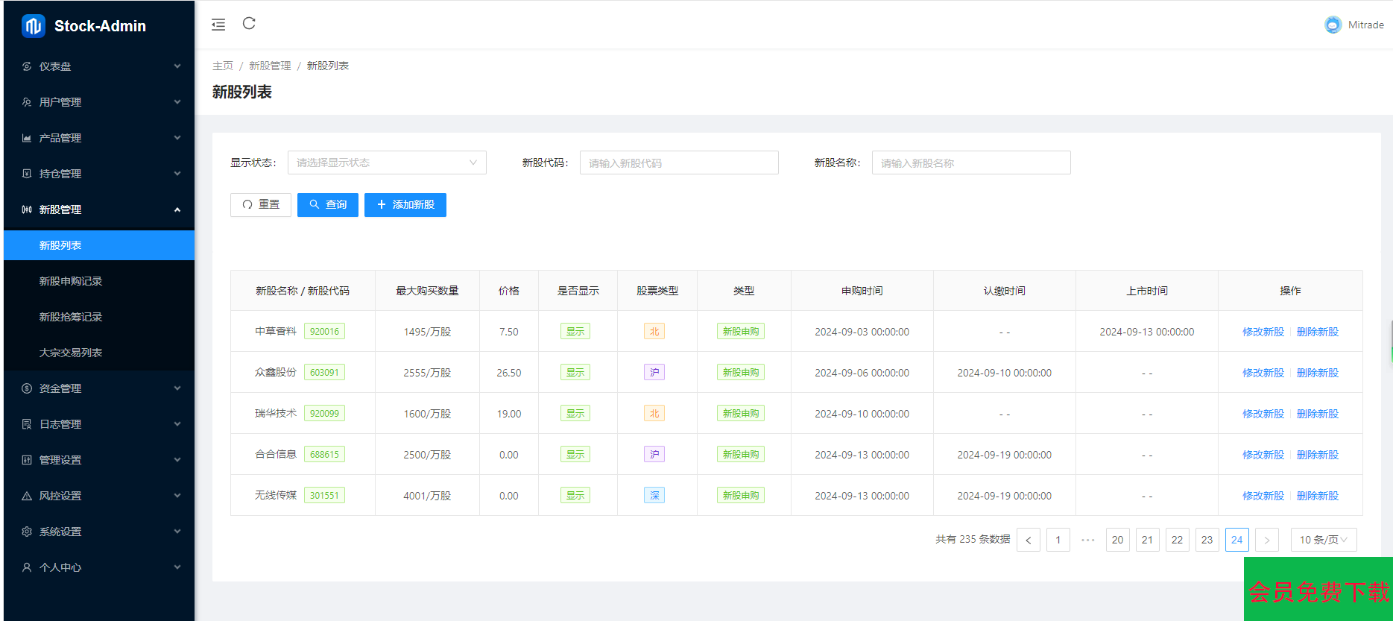1393x621 pixels.
Task: Go to page 22
Action: click(1178, 540)
